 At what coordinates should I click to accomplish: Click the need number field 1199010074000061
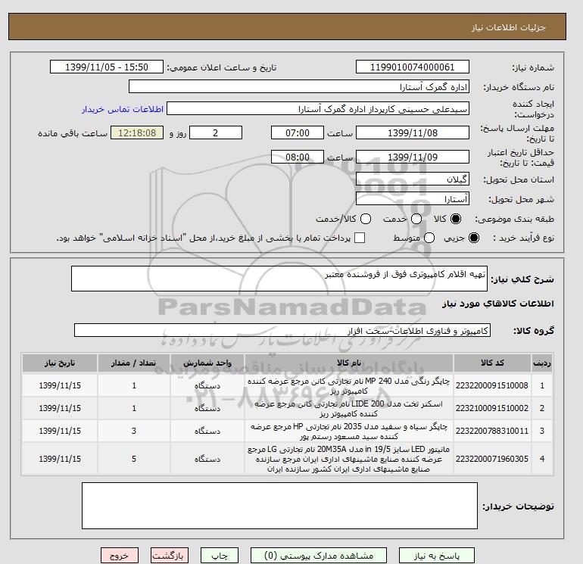413,67
